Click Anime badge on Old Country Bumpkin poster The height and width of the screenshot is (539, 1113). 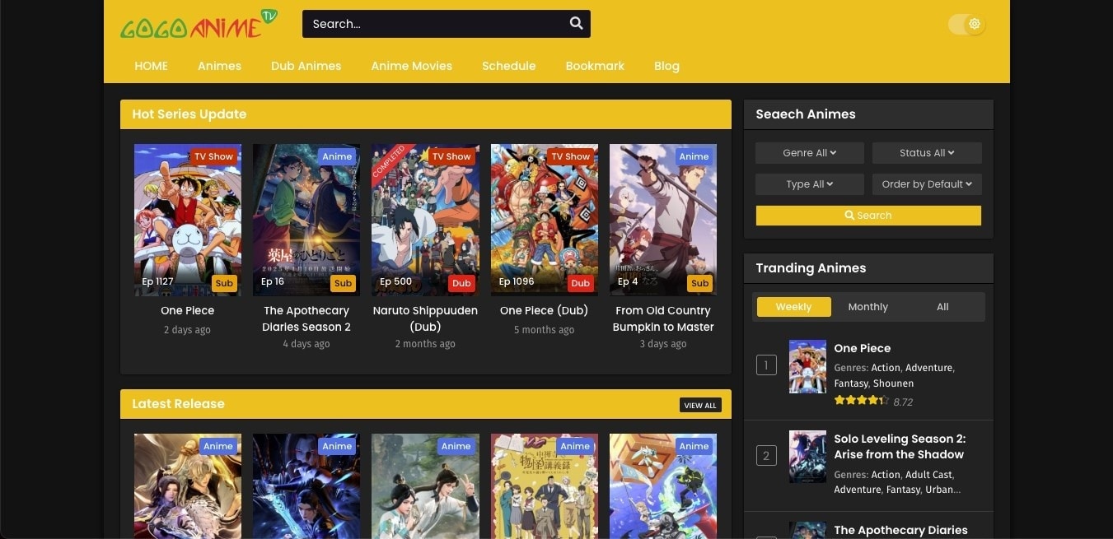(694, 156)
